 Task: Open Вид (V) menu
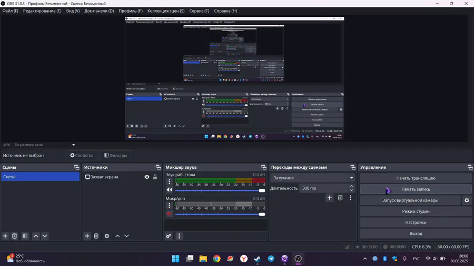(x=73, y=11)
